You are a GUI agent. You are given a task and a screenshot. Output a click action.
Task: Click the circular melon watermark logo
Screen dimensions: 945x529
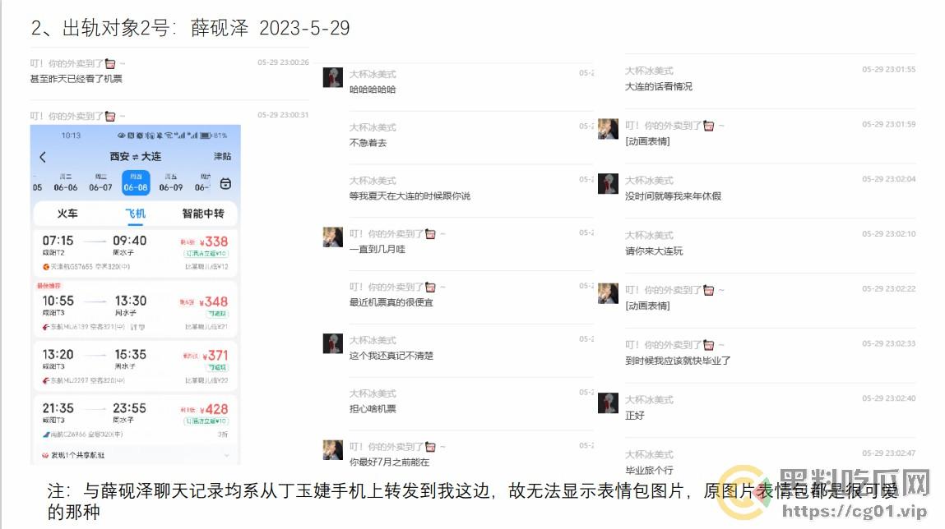741,490
